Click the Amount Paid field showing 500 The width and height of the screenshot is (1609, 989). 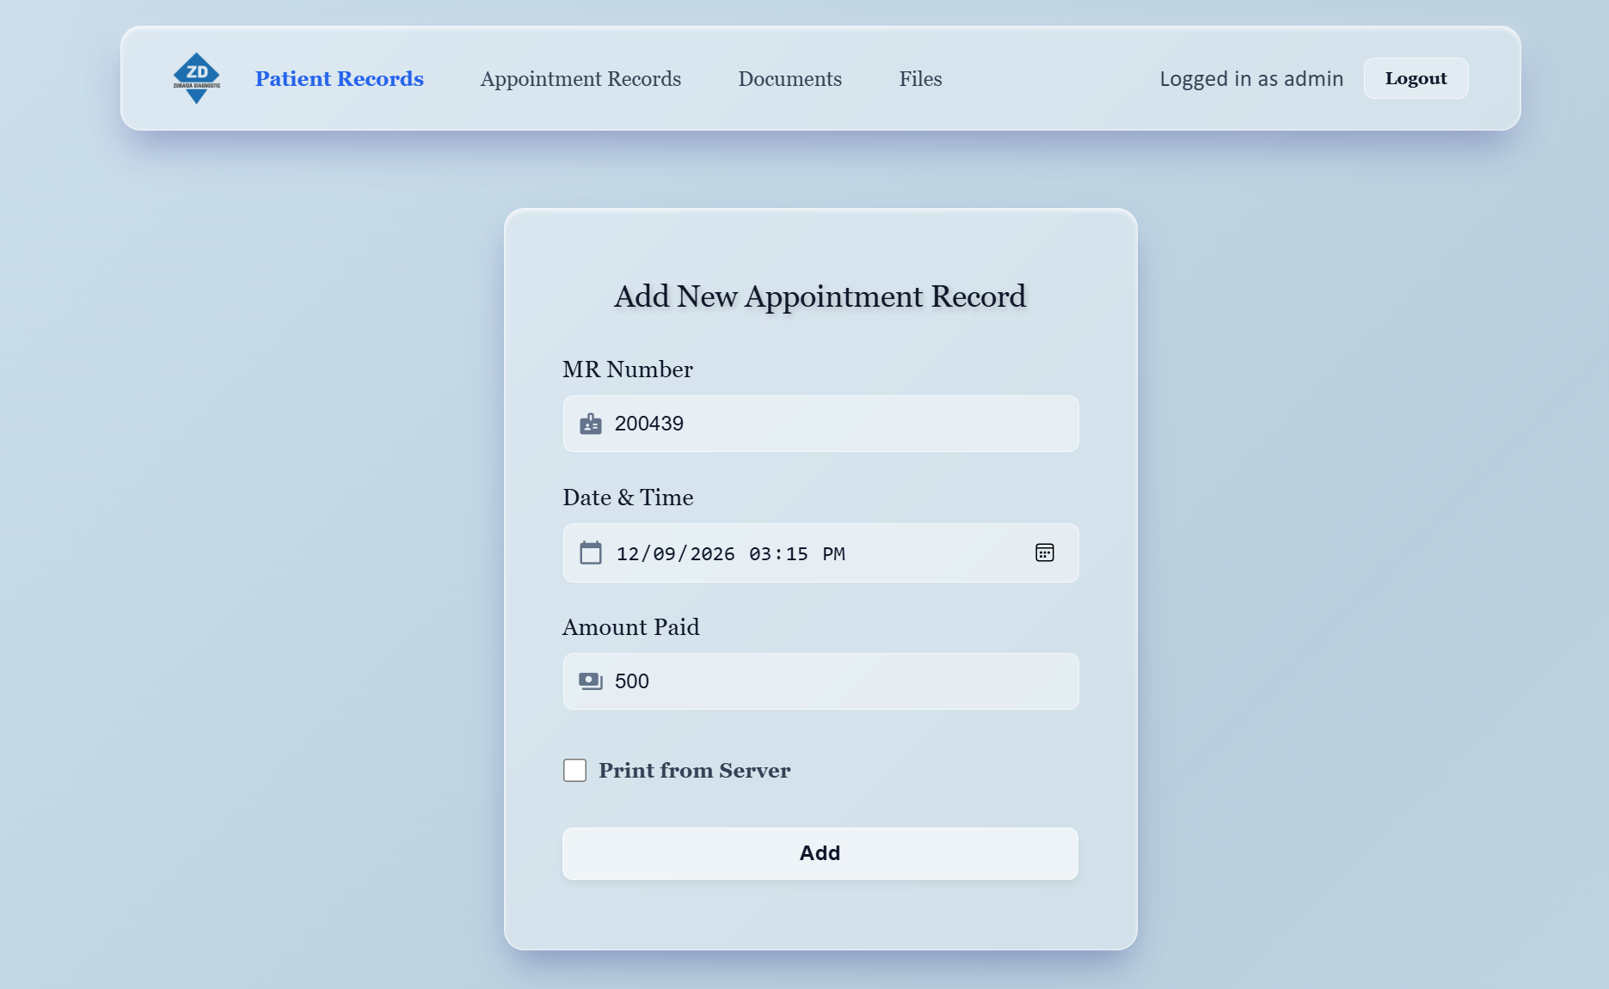tap(821, 681)
